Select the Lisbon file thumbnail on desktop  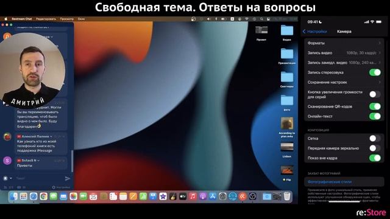pos(287,147)
